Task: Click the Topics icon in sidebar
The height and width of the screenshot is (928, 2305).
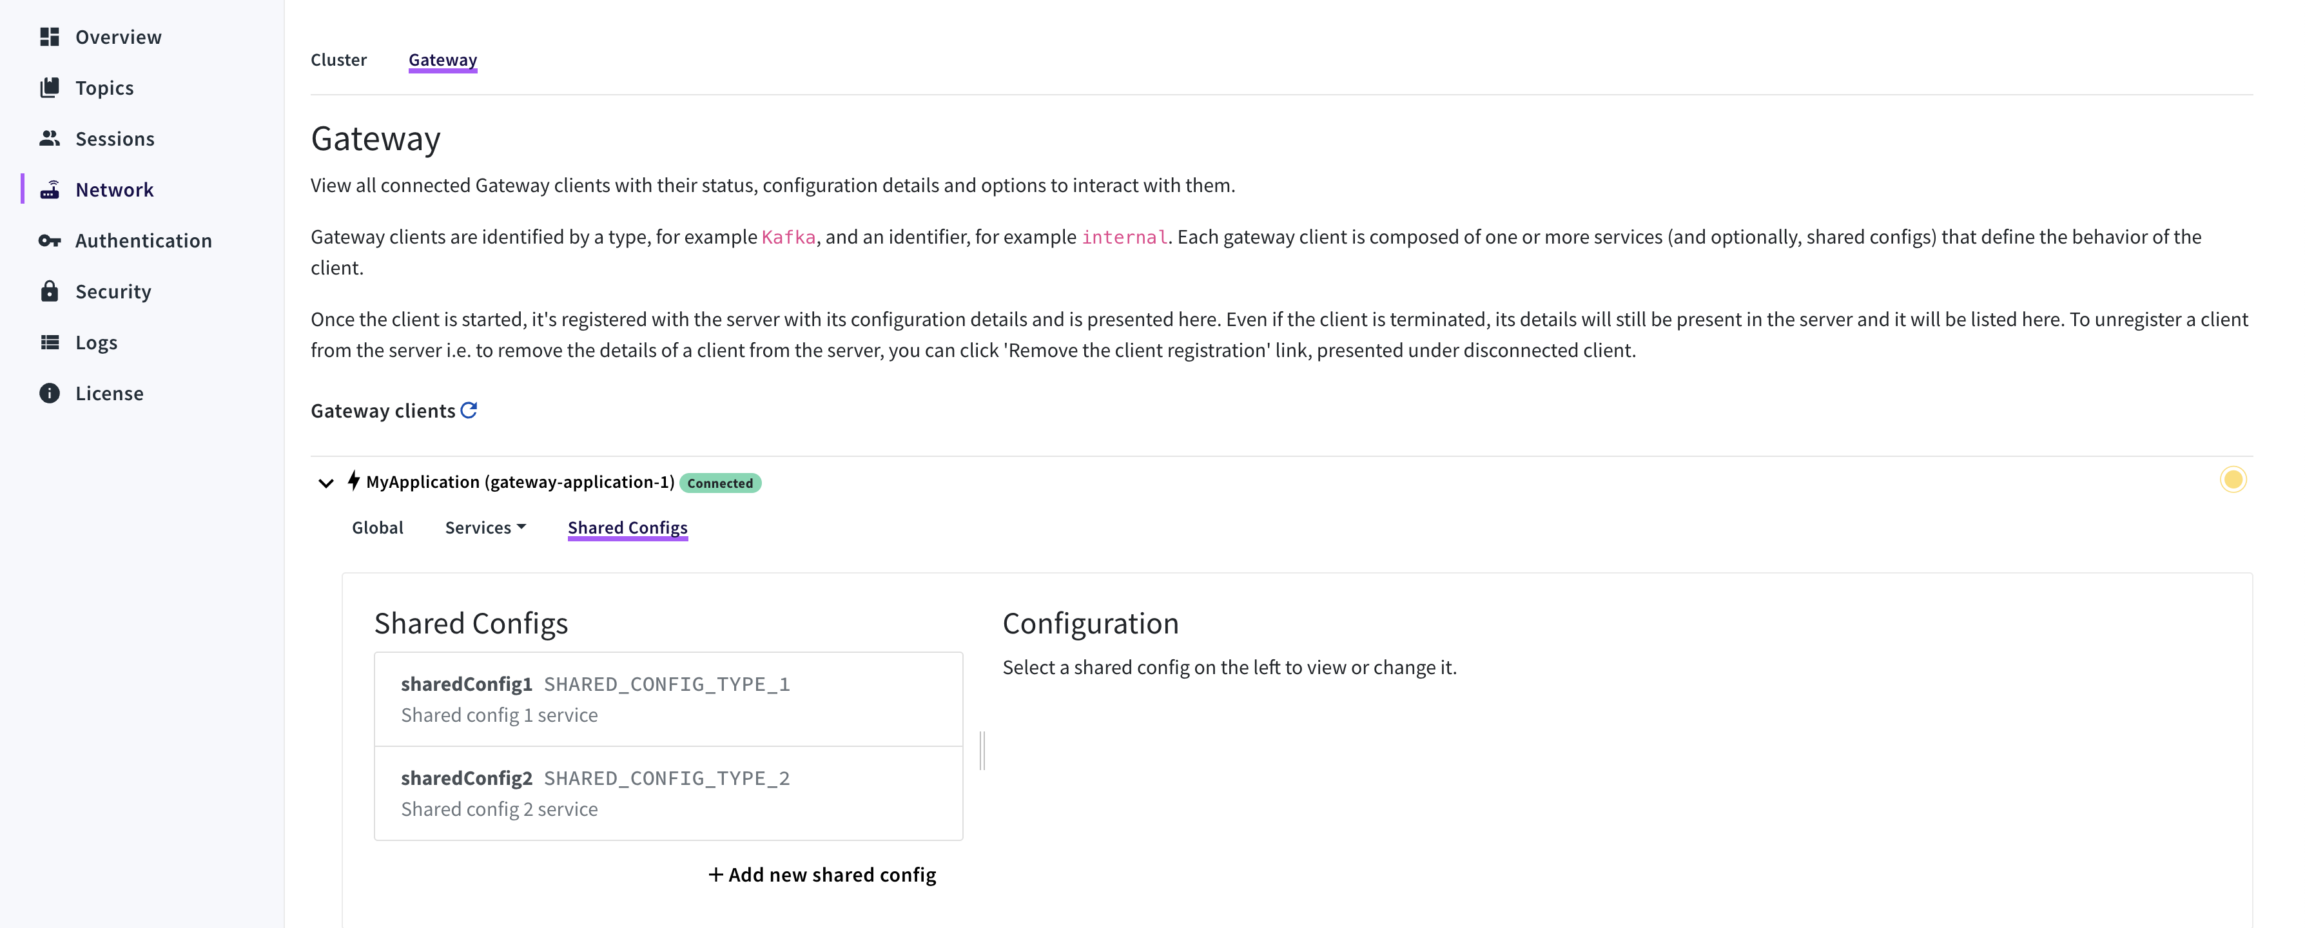Action: point(49,88)
